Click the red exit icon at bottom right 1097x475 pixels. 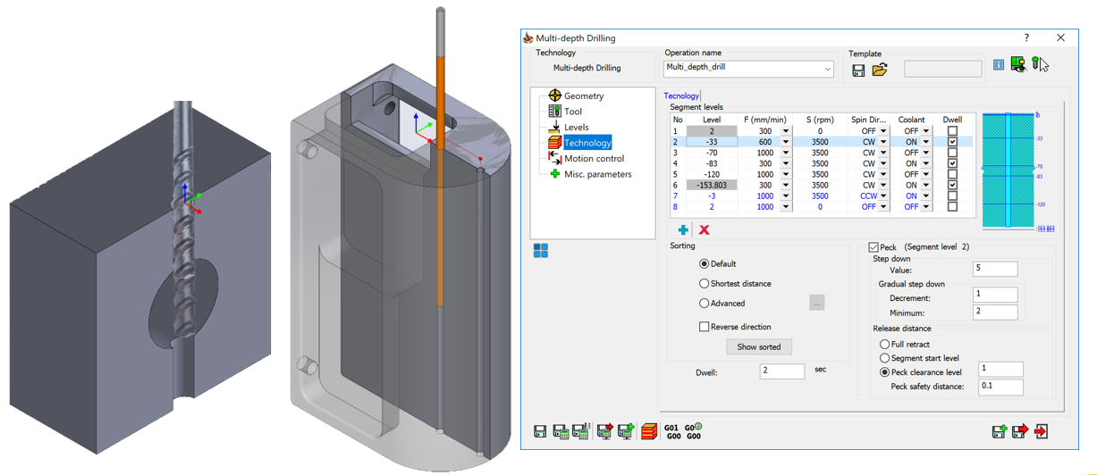(x=1041, y=432)
